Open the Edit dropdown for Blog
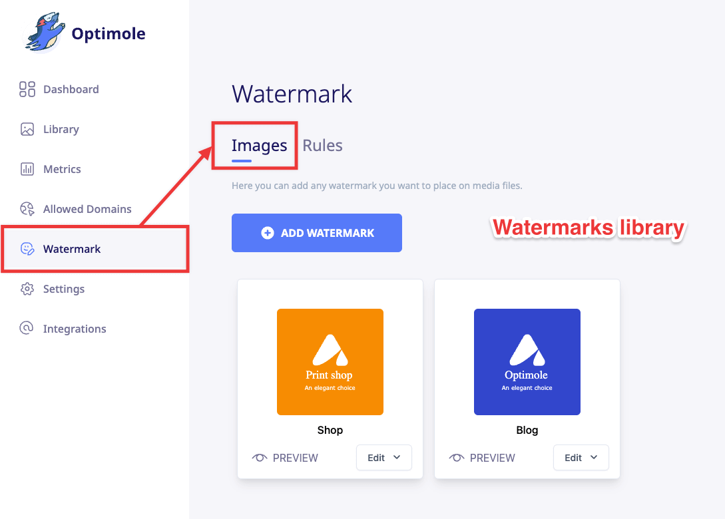This screenshot has width=725, height=519. [581, 458]
